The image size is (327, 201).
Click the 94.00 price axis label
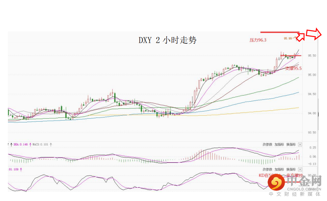312,113
